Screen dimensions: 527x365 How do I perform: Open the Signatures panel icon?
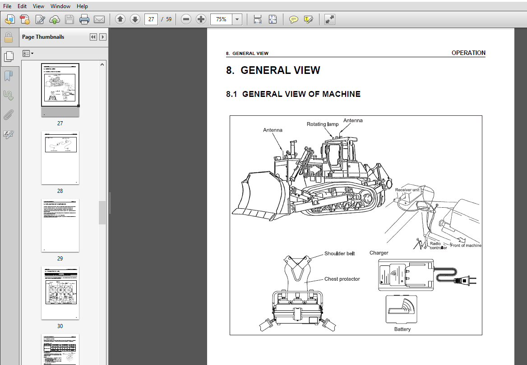(x=9, y=96)
